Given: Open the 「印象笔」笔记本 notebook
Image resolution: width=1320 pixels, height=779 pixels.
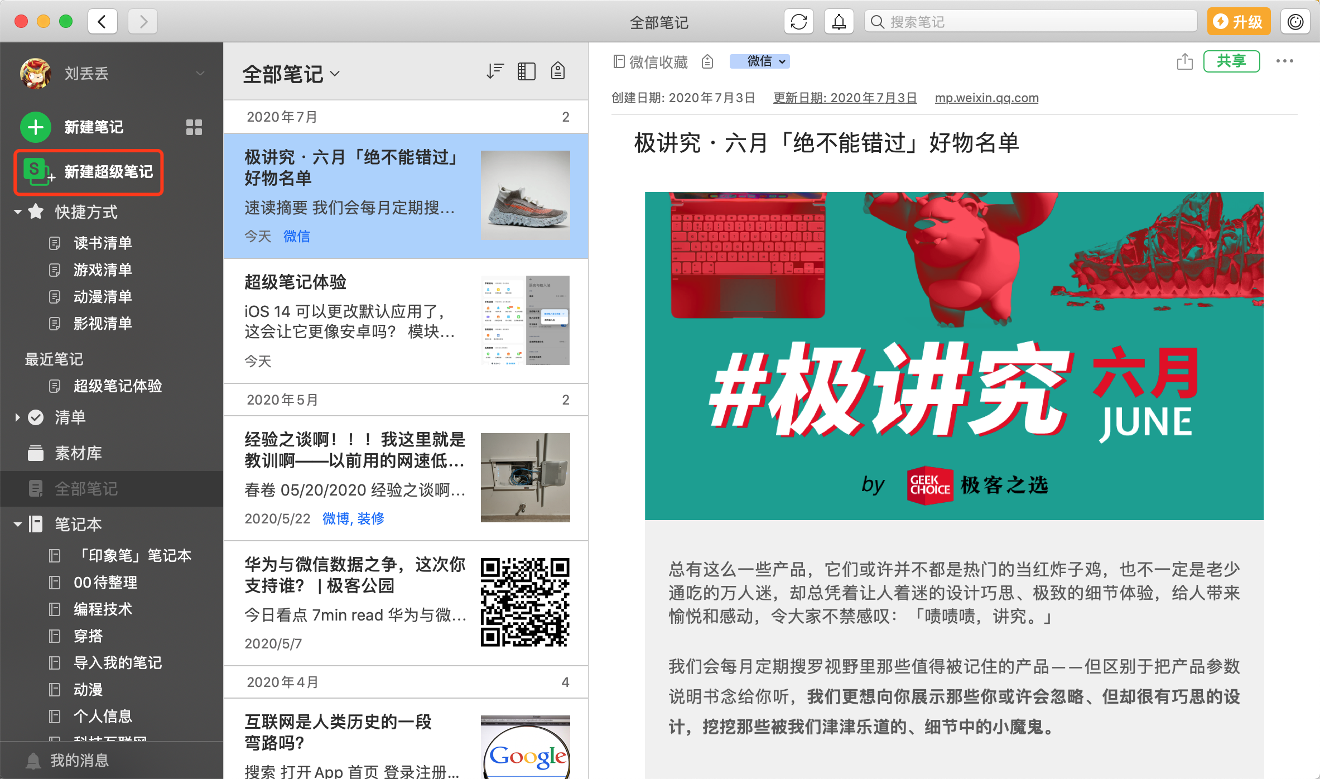Looking at the screenshot, I should click(134, 556).
